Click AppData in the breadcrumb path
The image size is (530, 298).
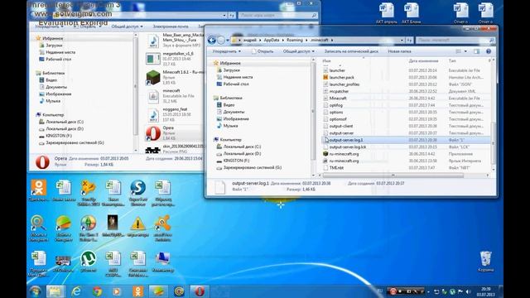tap(272, 41)
